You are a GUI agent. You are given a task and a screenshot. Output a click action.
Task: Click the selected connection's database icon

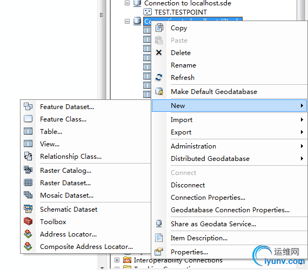[x=137, y=21]
